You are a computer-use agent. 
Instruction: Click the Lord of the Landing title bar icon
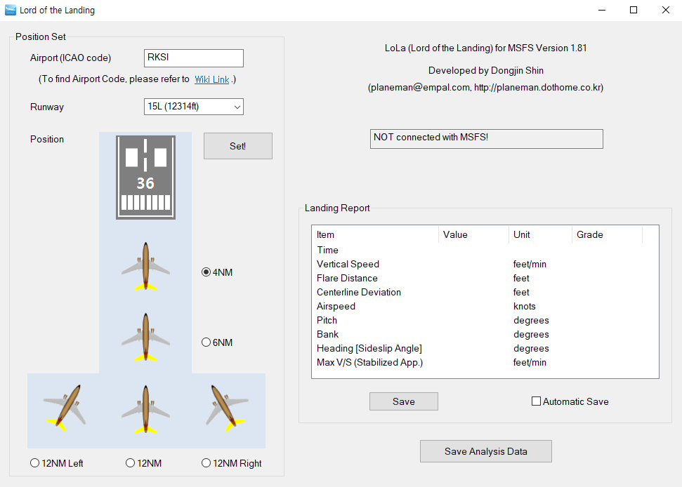11,10
